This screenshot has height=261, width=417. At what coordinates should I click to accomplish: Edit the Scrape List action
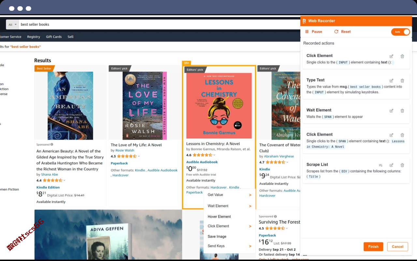[x=392, y=165]
